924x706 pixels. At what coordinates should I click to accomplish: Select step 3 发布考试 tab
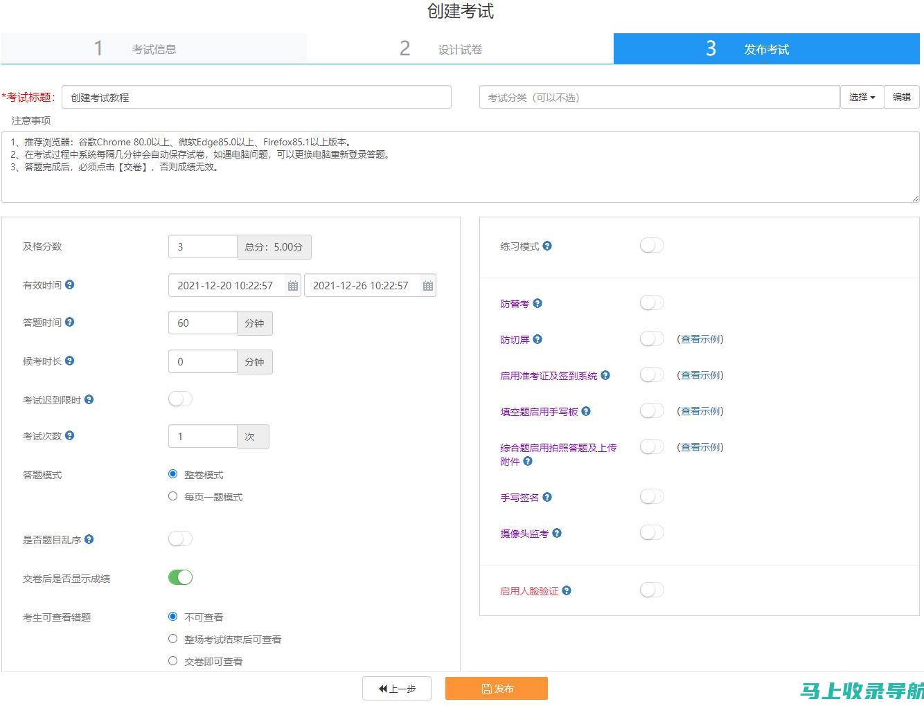tap(767, 48)
